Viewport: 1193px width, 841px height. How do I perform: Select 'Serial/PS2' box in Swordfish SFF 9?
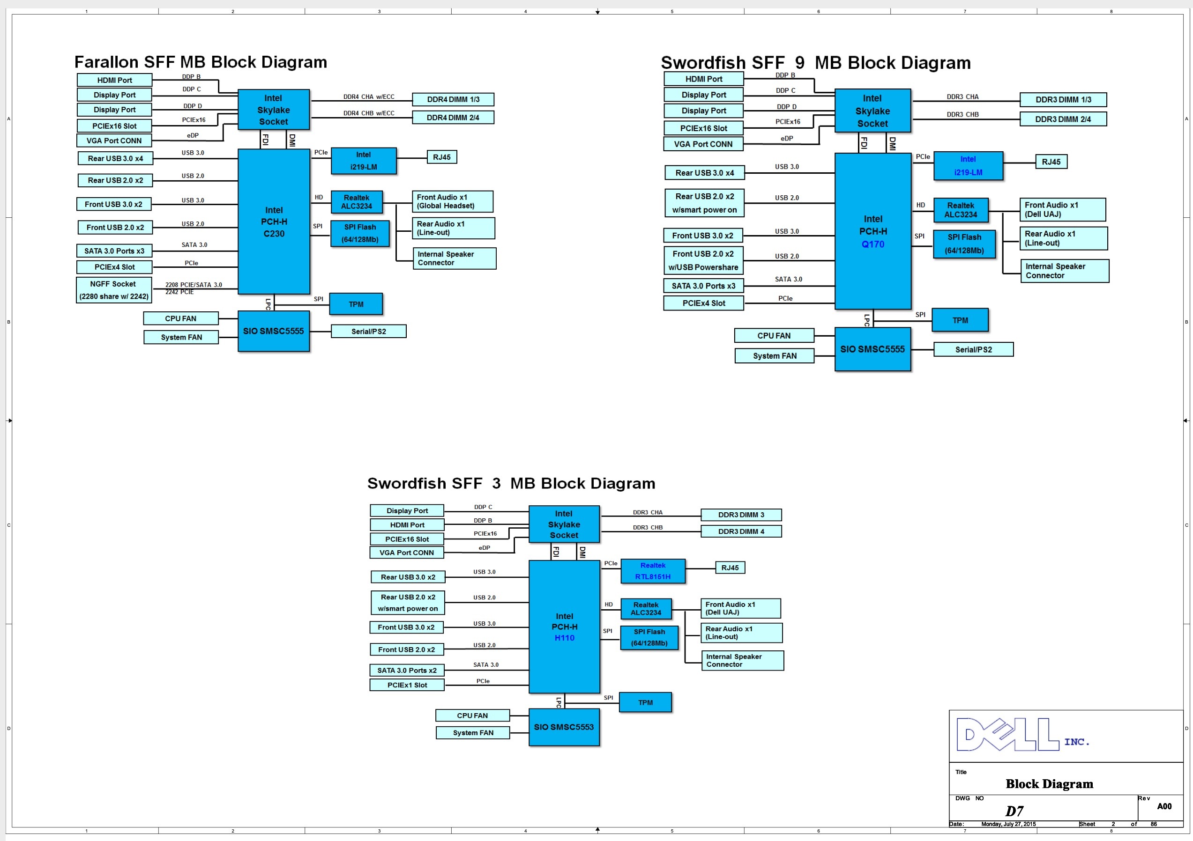(974, 349)
